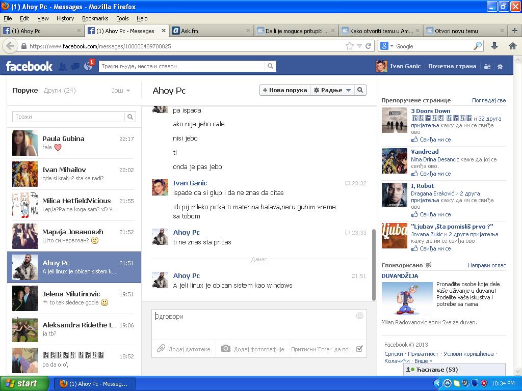Screen dimensions: 522x391
Task: Open emoticon picker in reply box
Action: point(360,316)
